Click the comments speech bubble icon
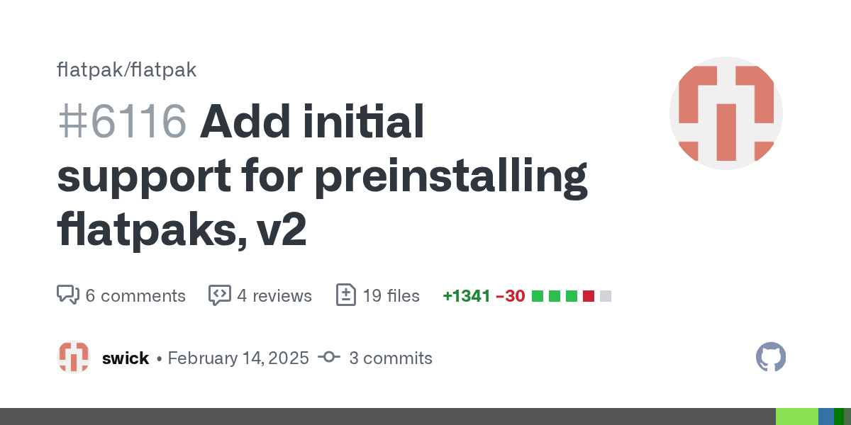The height and width of the screenshot is (425, 851). point(67,295)
